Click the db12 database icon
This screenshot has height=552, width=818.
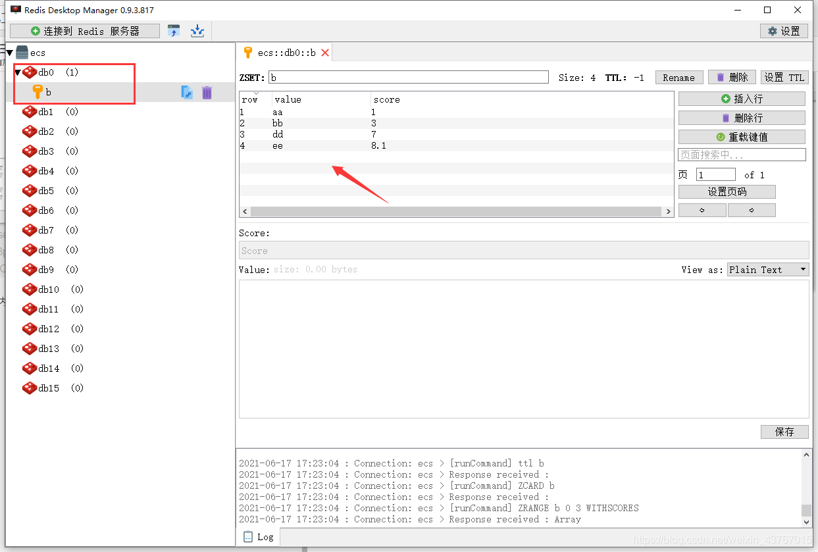coord(30,329)
